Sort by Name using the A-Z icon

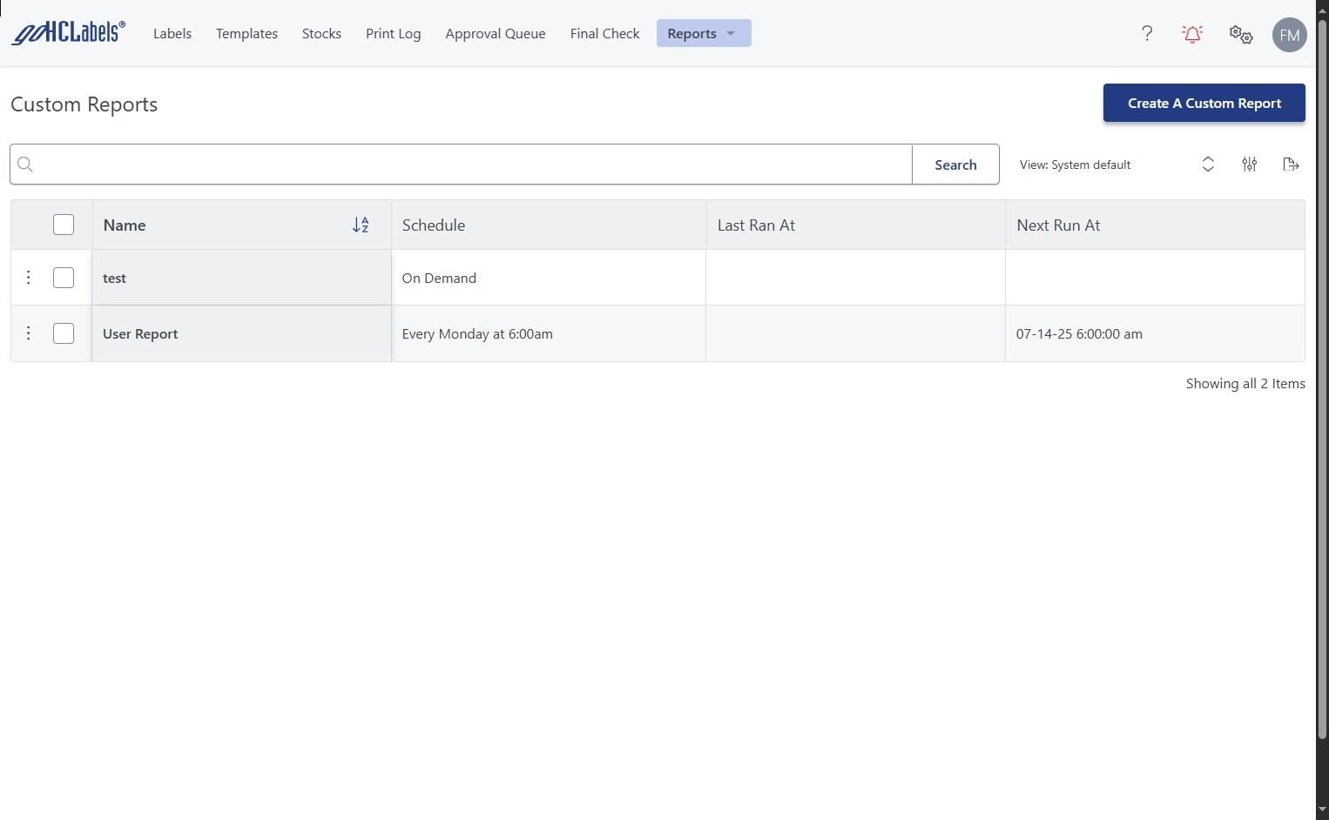(361, 225)
